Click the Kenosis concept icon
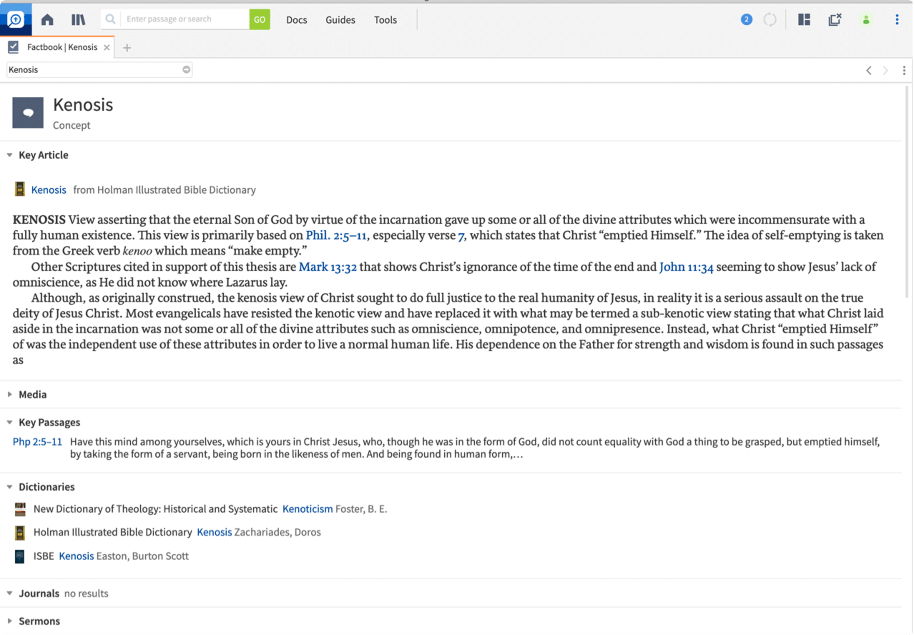This screenshot has width=914, height=635. tap(28, 112)
